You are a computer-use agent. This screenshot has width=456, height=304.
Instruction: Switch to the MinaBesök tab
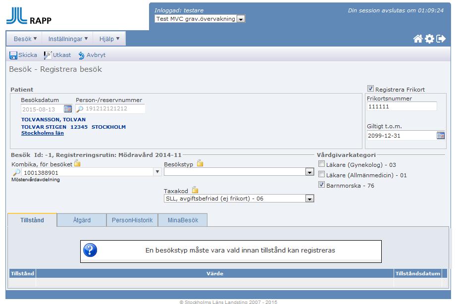coord(183,220)
